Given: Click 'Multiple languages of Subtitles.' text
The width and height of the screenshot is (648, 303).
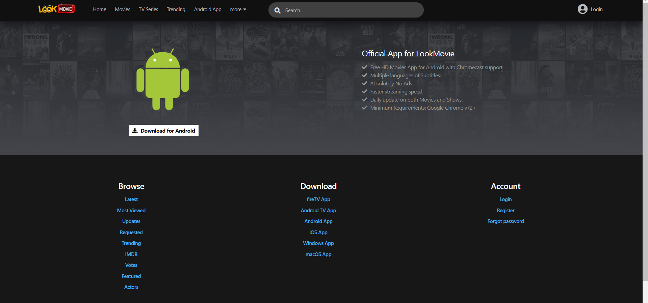Looking at the screenshot, I should (x=406, y=76).
